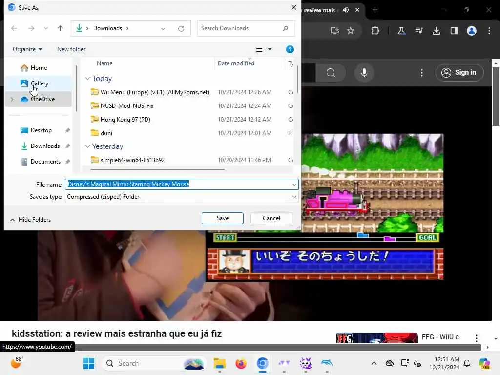Open recent locations chevron beside Forward arrow
Screen dimensions: 500x375
[x=46, y=29]
